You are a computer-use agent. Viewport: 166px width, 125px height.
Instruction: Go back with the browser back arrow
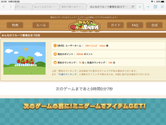pos(4,7)
